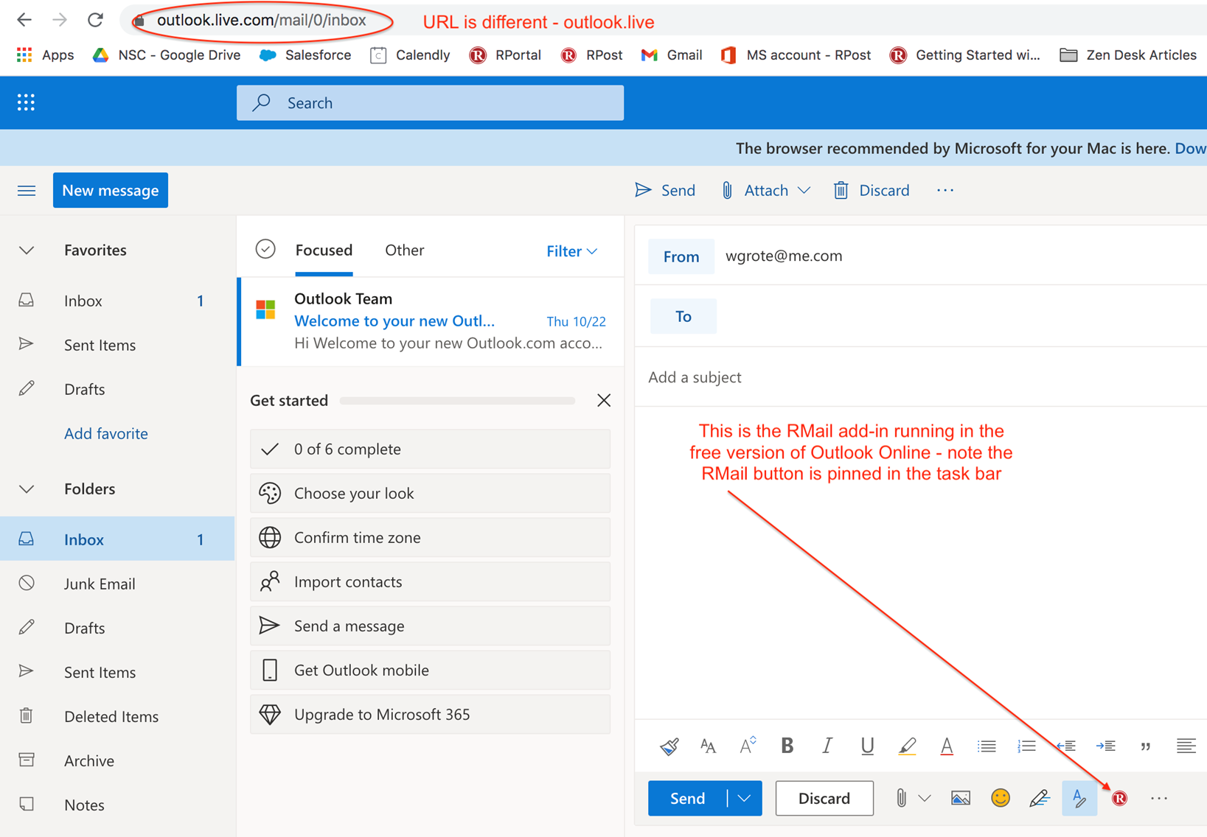Open the font color picker
Viewport: 1207px width, 837px height.
click(946, 746)
